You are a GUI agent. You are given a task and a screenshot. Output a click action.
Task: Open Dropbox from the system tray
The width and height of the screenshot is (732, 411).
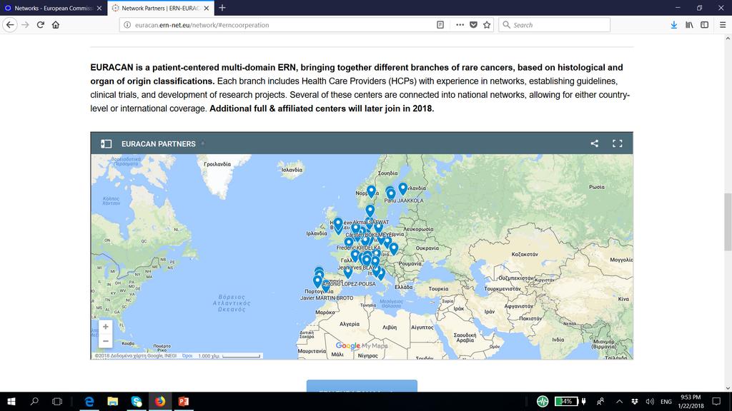point(635,401)
